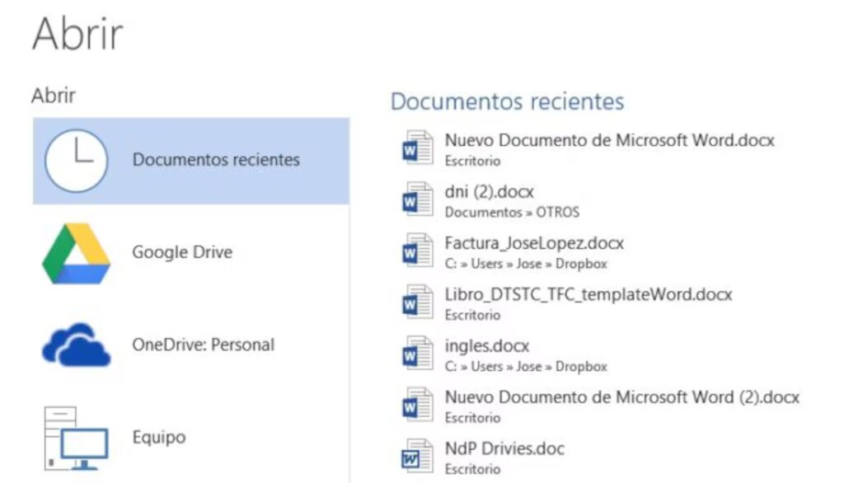The image size is (844, 483).
Task: Open Nuevo Documento de Microsoft Word.docx
Action: tap(609, 140)
